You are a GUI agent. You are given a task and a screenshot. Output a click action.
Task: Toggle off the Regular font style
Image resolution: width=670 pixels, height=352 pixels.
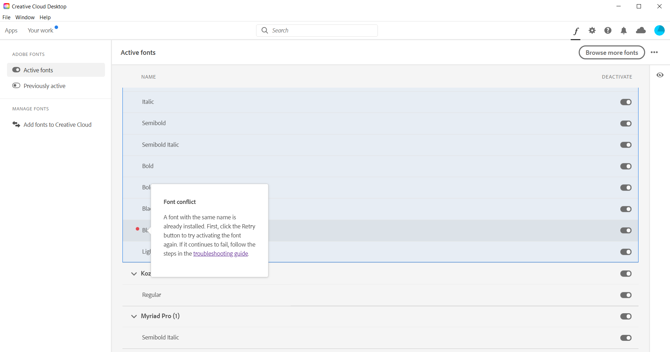626,295
